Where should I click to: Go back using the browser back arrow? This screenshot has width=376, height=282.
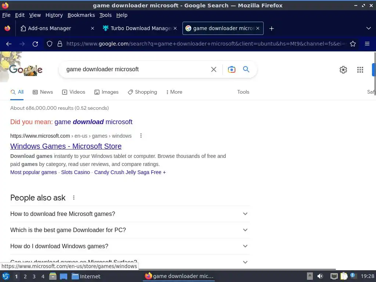click(9, 44)
